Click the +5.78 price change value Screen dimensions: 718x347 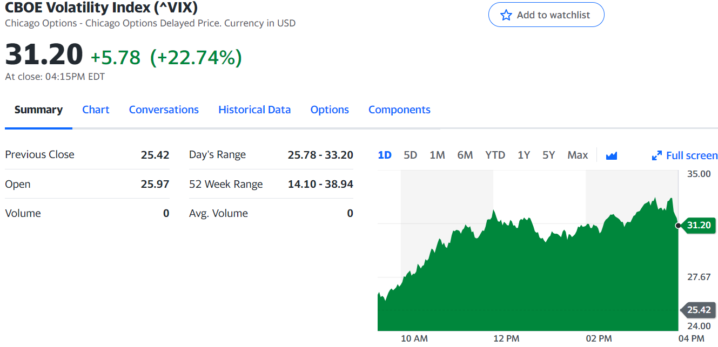pyautogui.click(x=116, y=57)
